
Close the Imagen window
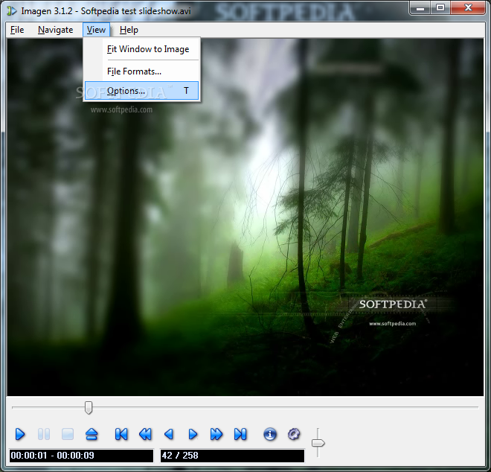click(x=468, y=7)
